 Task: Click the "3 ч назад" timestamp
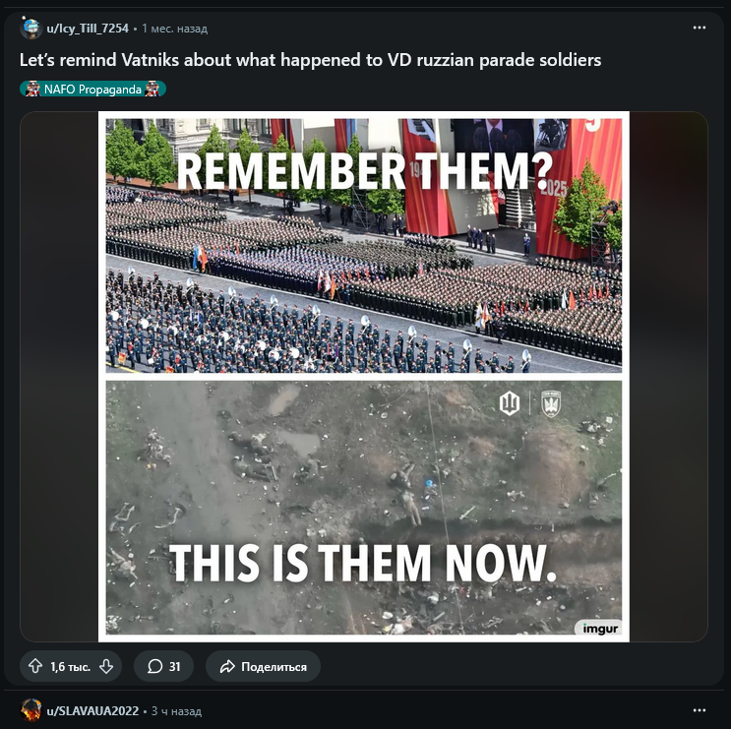coord(177,710)
